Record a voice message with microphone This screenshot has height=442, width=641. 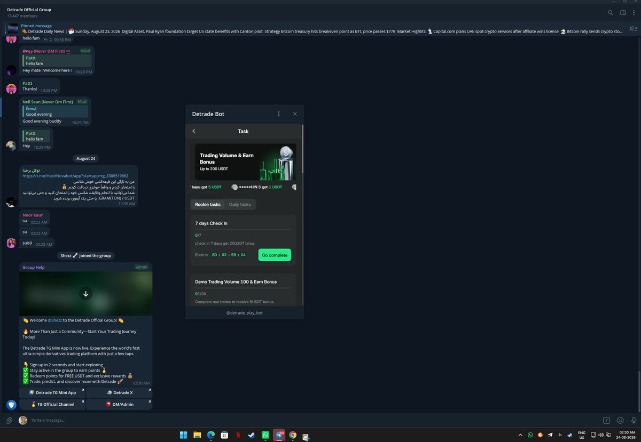point(634,420)
